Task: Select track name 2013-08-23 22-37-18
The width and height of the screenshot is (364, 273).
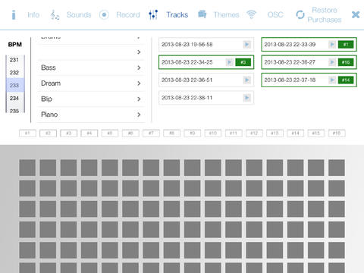Action: pyautogui.click(x=290, y=80)
